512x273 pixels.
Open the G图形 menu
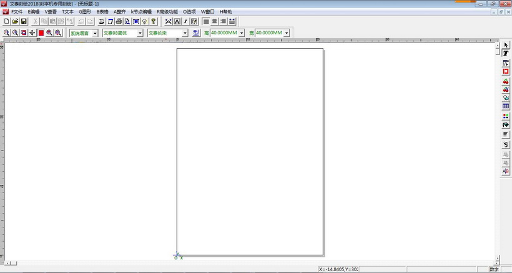pyautogui.click(x=85, y=12)
